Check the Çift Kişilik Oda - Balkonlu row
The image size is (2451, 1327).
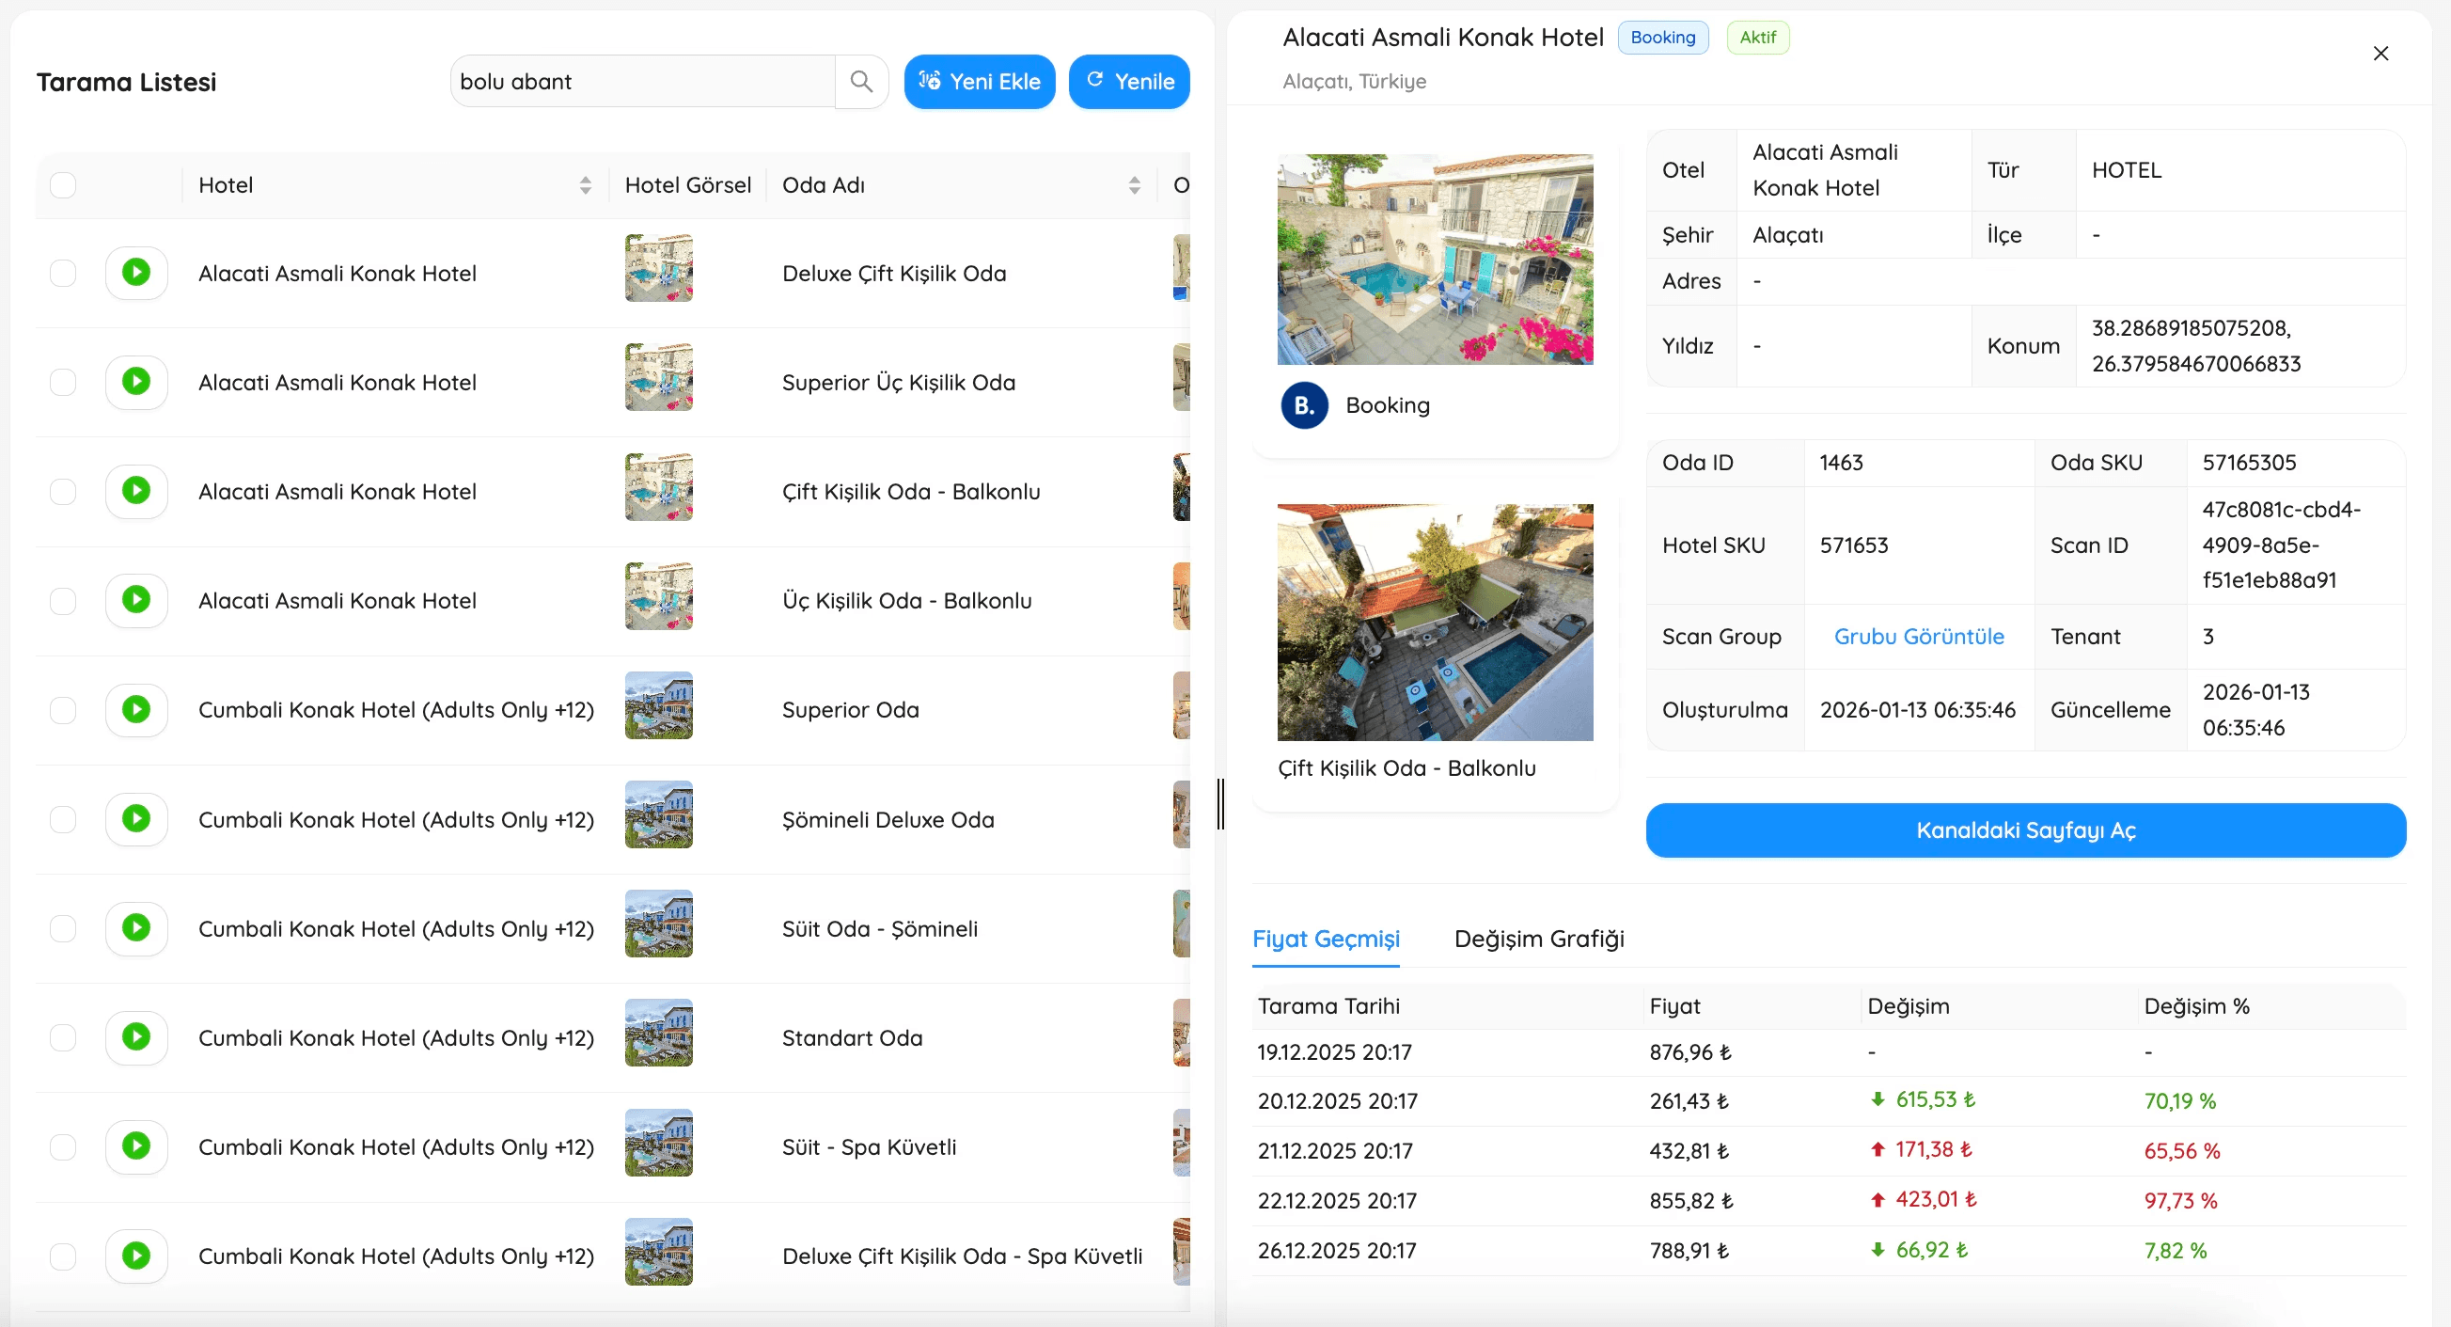pyautogui.click(x=63, y=491)
